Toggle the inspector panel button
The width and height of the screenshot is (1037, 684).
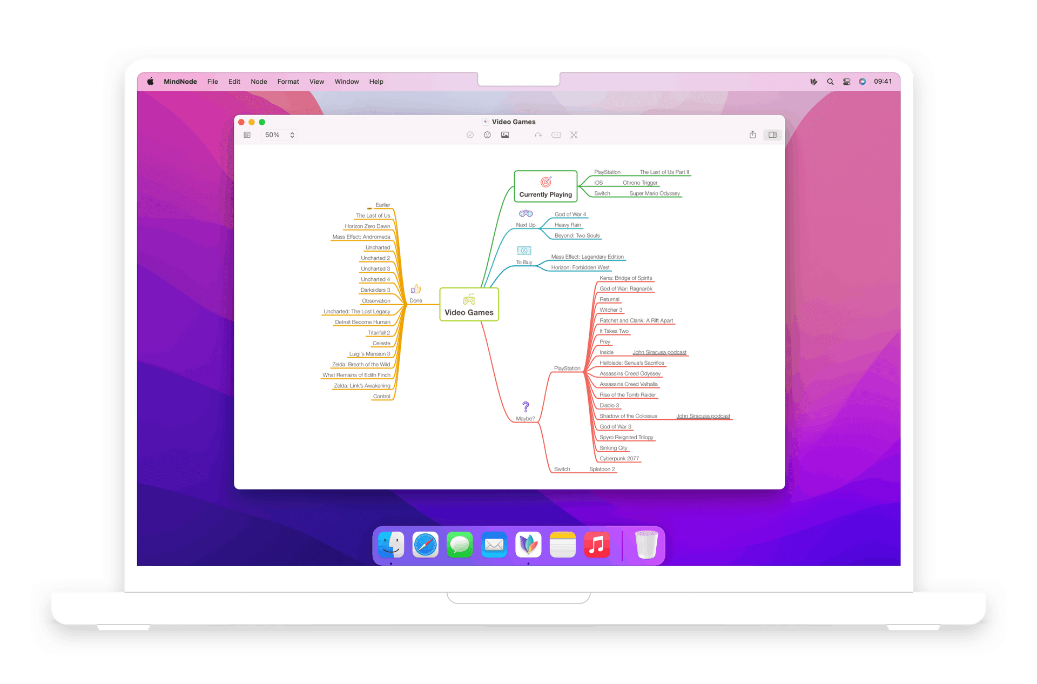(772, 135)
